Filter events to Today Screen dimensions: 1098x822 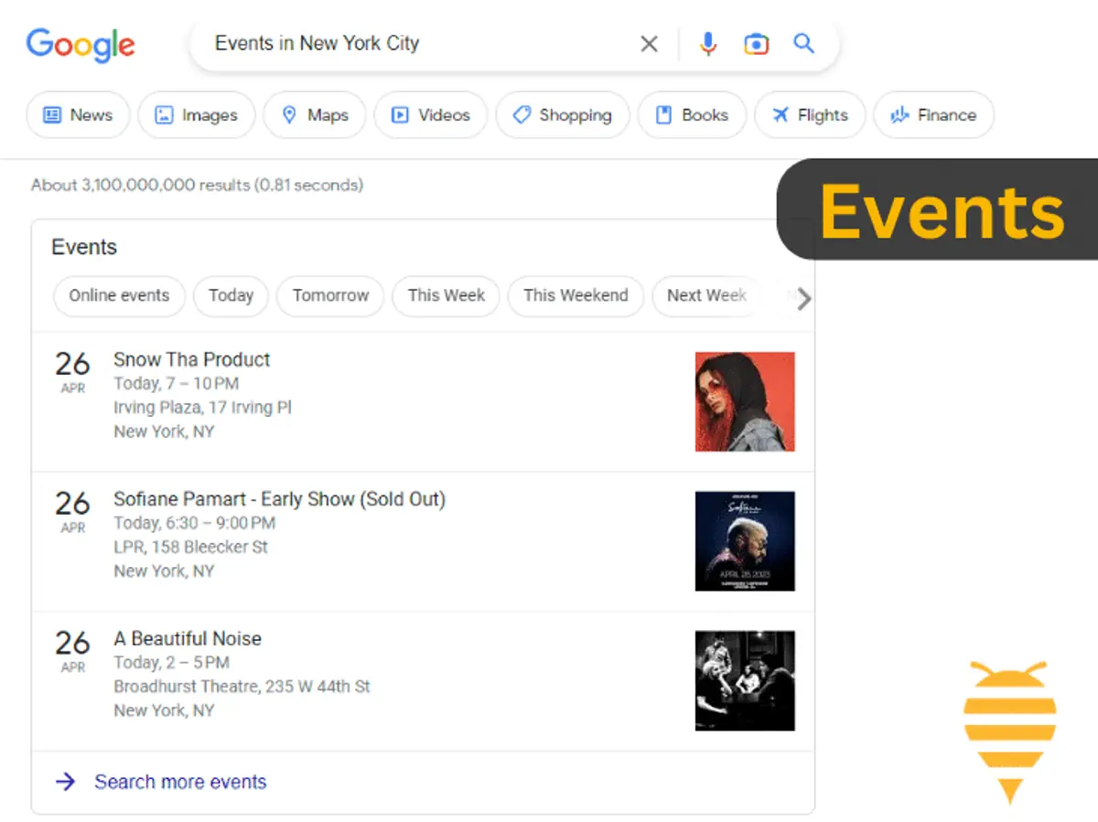point(231,296)
